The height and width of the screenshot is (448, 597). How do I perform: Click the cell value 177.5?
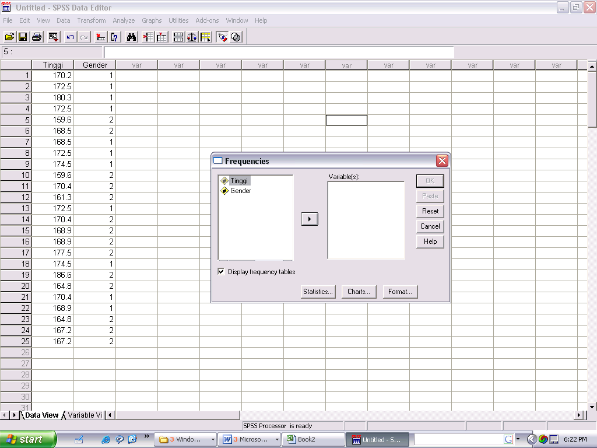tap(52, 253)
